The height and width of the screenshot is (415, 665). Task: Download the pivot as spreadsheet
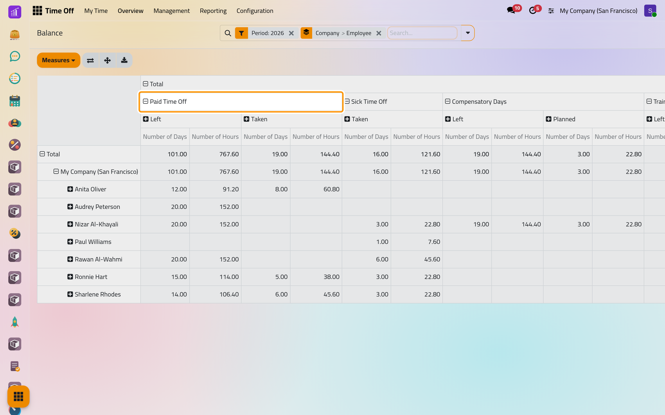(124, 60)
